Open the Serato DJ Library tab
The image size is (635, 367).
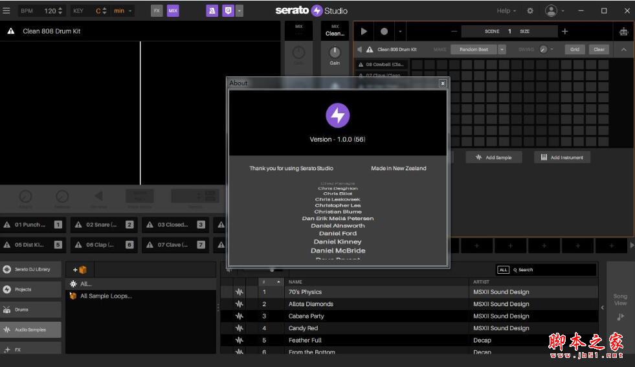tap(31, 269)
